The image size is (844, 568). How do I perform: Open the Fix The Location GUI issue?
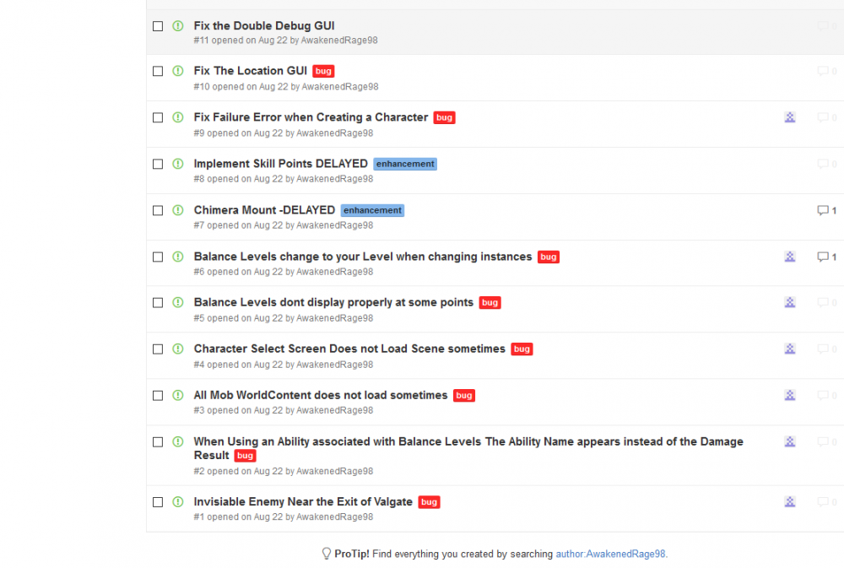(250, 71)
